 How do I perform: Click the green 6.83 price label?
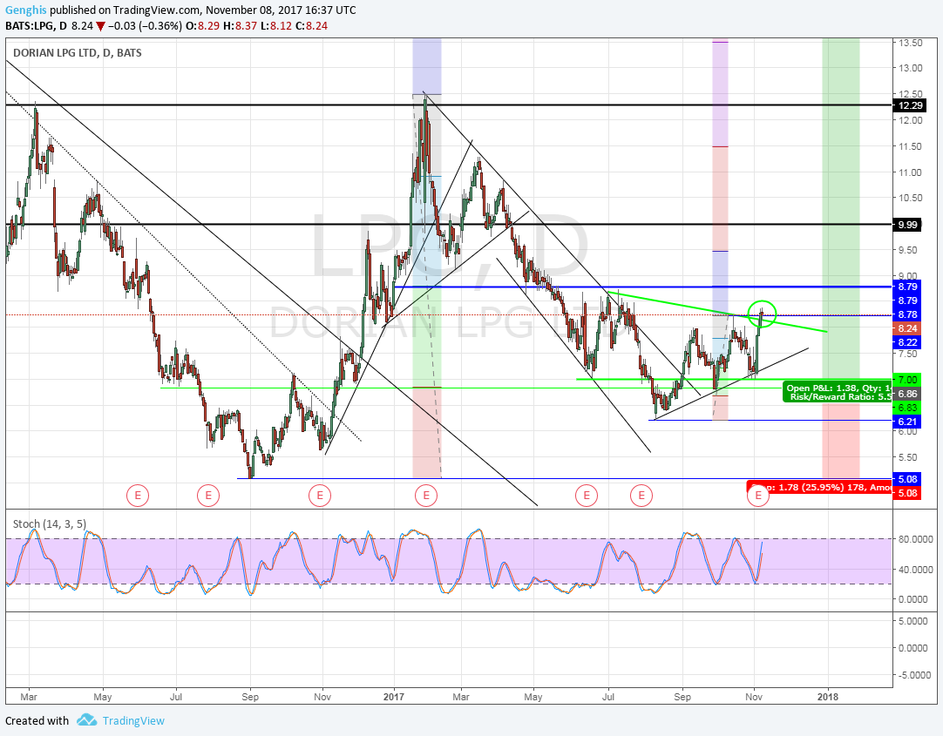pos(906,408)
